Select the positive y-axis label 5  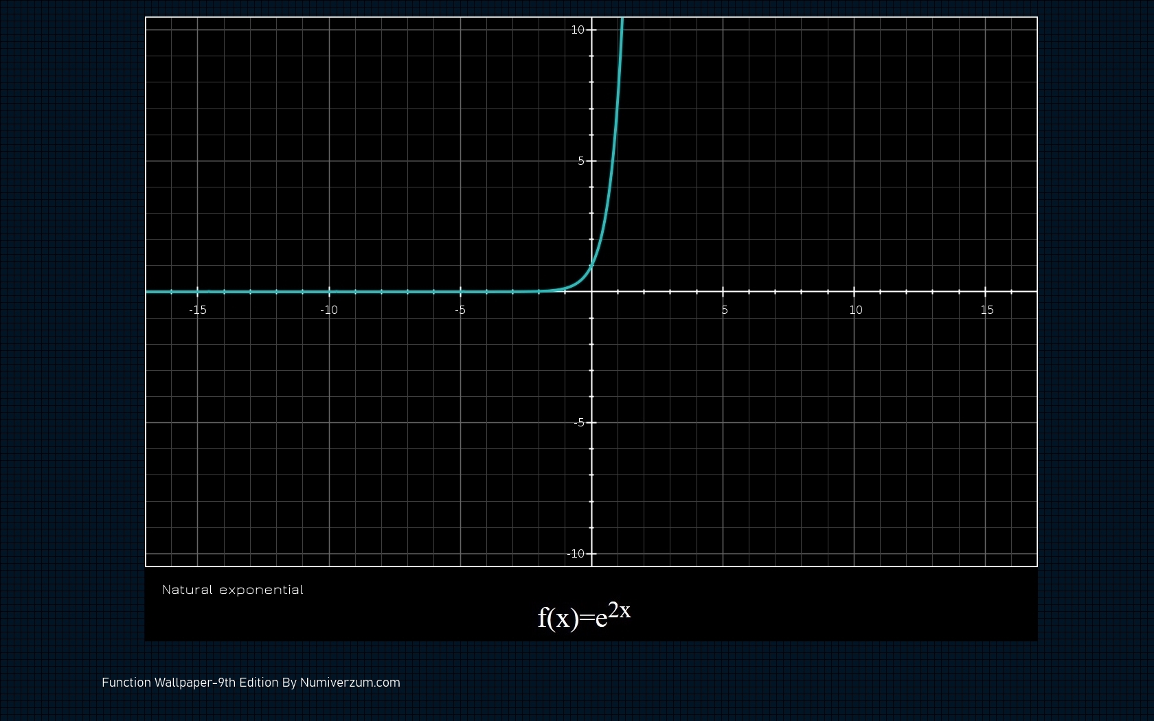click(580, 161)
